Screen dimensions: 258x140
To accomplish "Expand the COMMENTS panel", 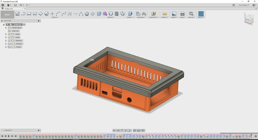I will (39, 130).
